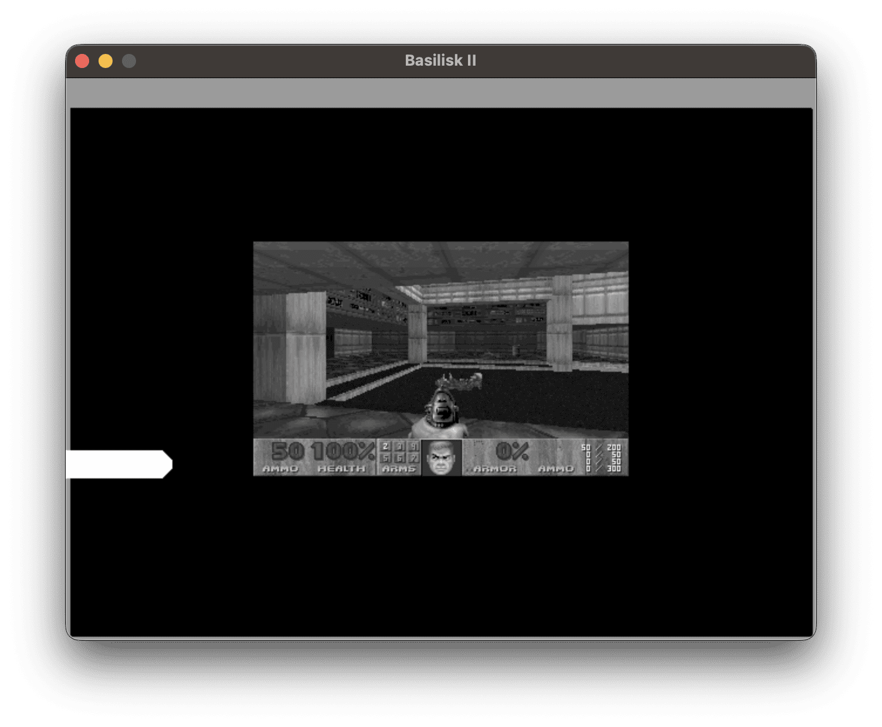Click the weapon slot number 7 in ARMS

pos(412,458)
